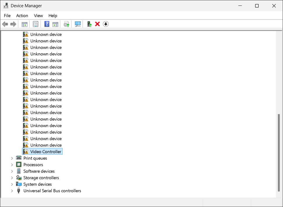Expand the Storage controllers category
Image resolution: width=283 pixels, height=207 pixels.
tap(12, 178)
